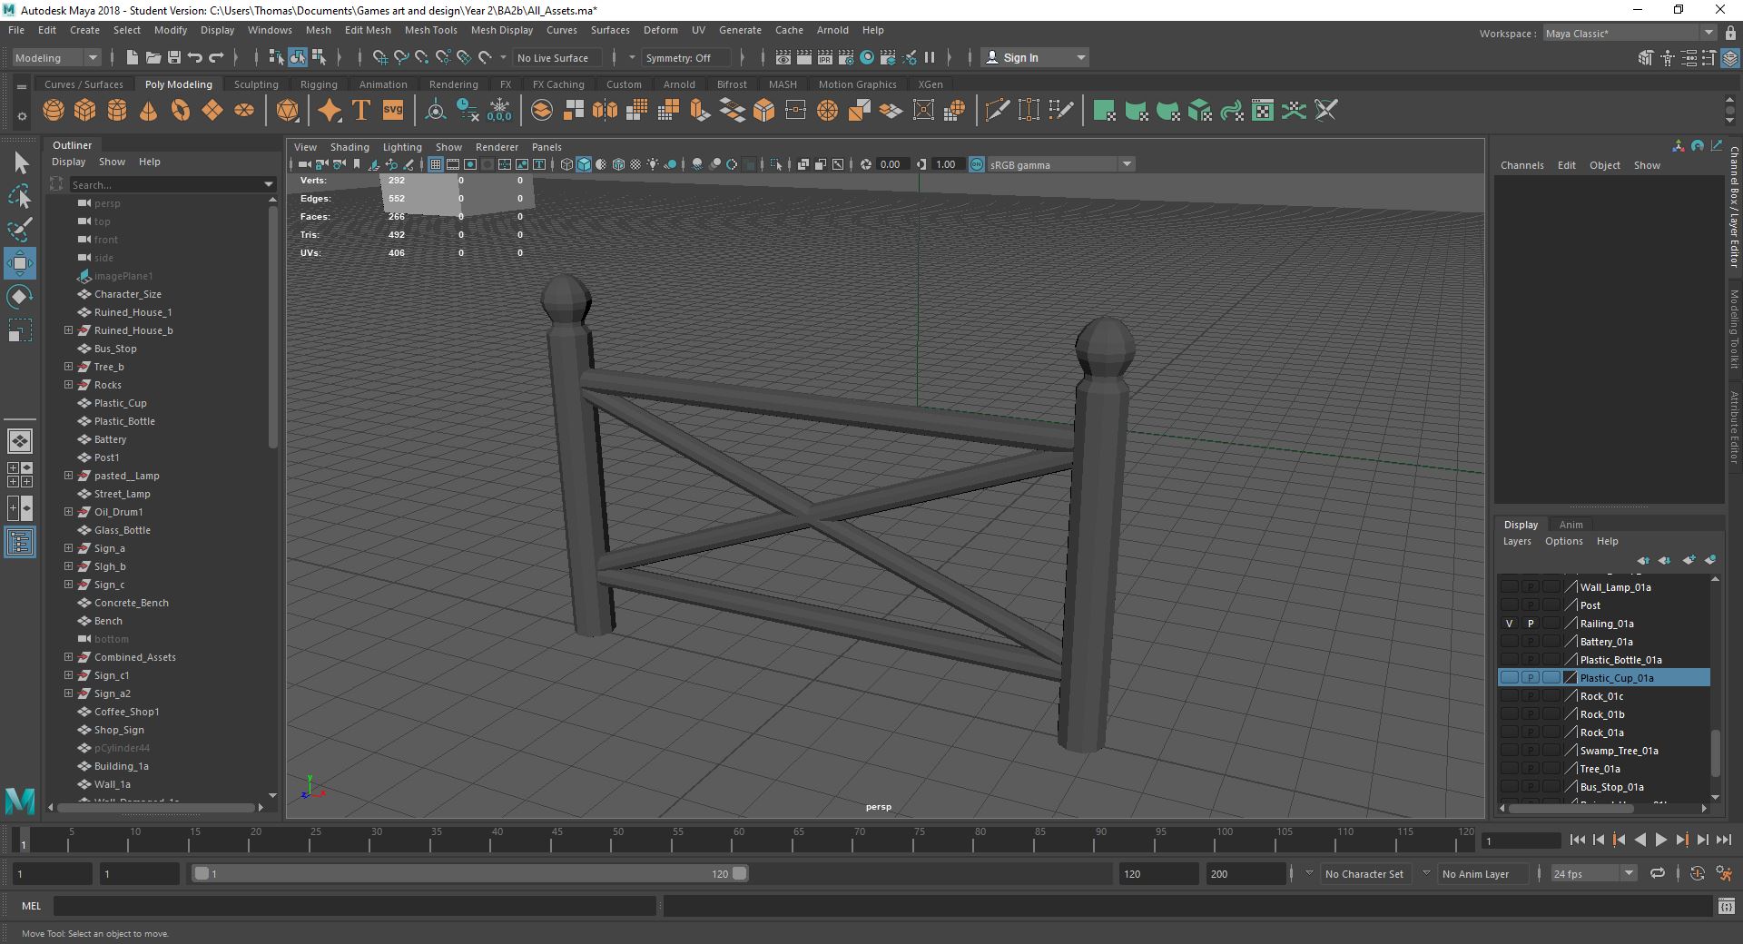Create a polygon cube from the shelf
The height and width of the screenshot is (944, 1743).
(x=85, y=111)
